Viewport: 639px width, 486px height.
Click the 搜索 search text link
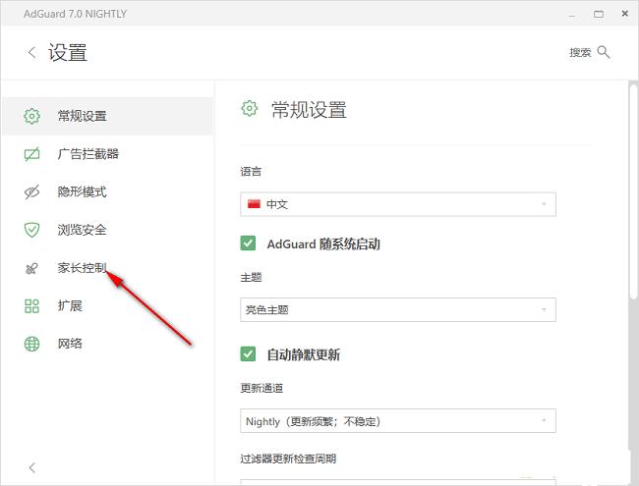[580, 53]
